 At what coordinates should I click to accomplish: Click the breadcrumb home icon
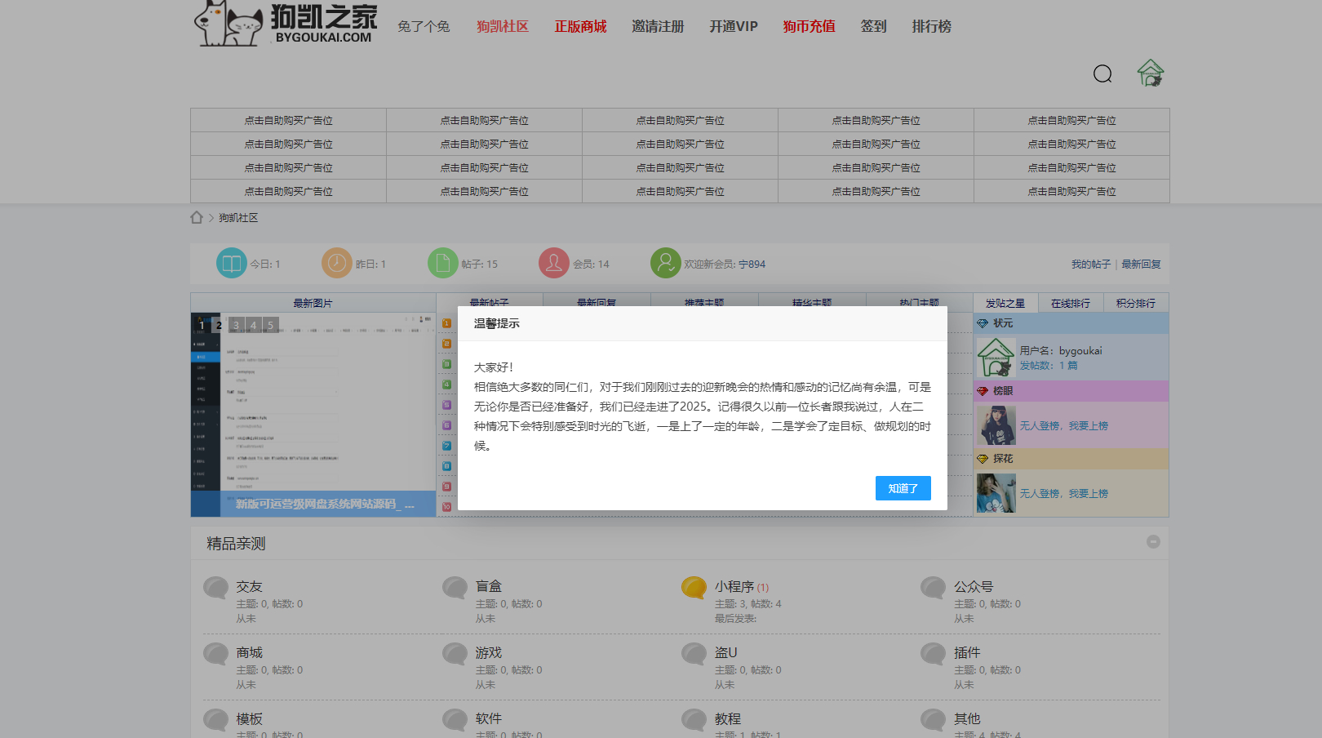tap(196, 217)
